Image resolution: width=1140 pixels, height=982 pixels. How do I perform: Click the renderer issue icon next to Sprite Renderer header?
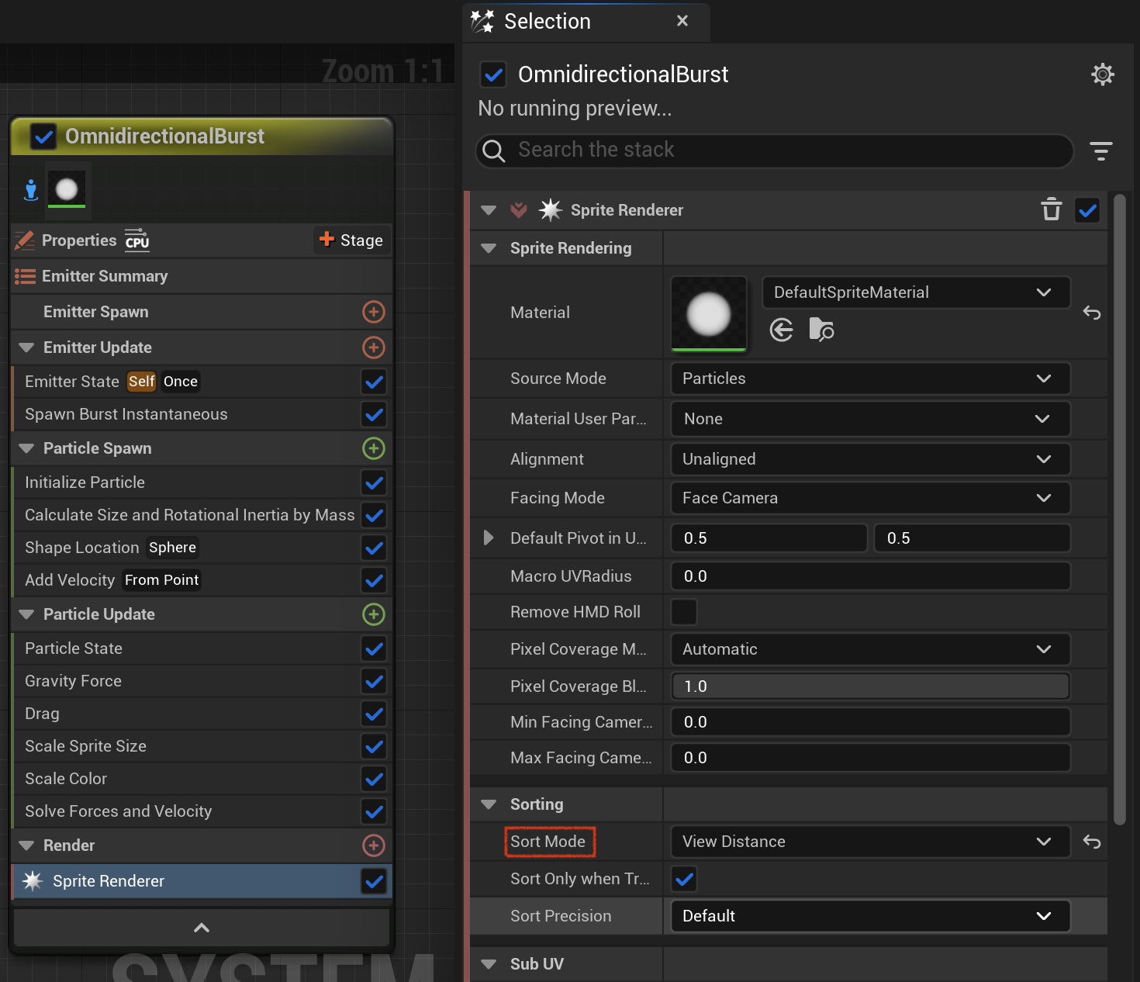click(x=519, y=210)
